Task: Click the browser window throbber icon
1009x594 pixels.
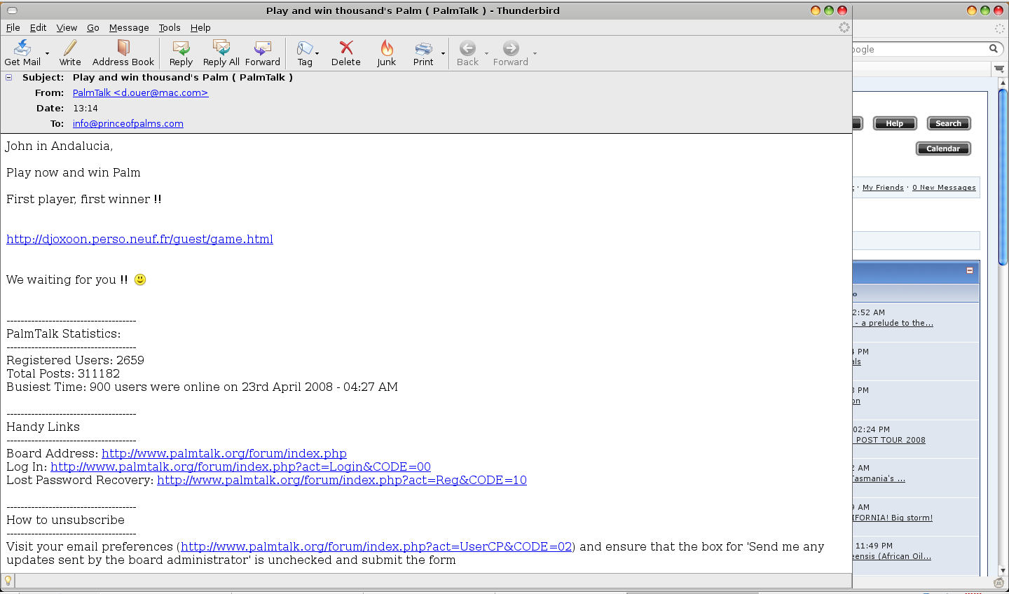Action: [1000, 28]
